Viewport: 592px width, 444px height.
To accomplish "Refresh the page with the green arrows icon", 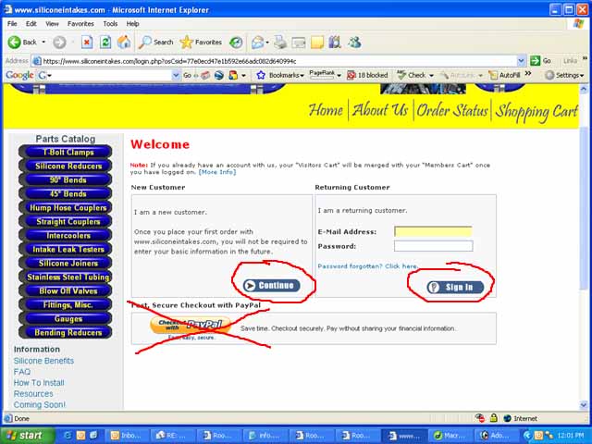I will coord(105,42).
